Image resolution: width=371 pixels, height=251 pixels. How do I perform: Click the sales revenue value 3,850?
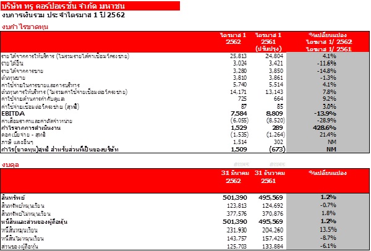point(276,70)
